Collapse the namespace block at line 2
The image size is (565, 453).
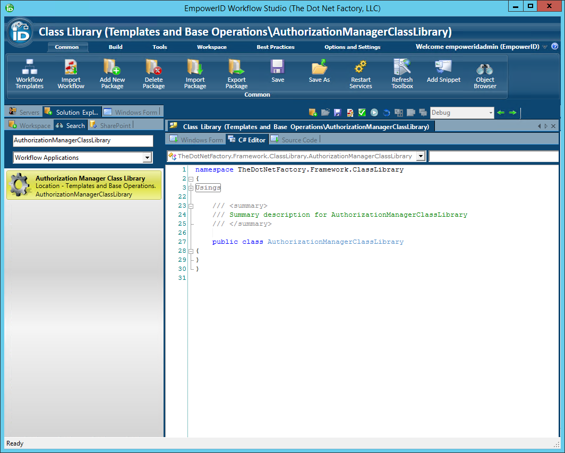191,178
